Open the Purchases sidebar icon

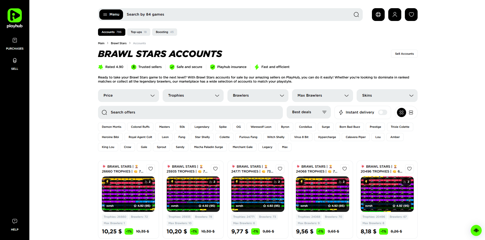15,40
